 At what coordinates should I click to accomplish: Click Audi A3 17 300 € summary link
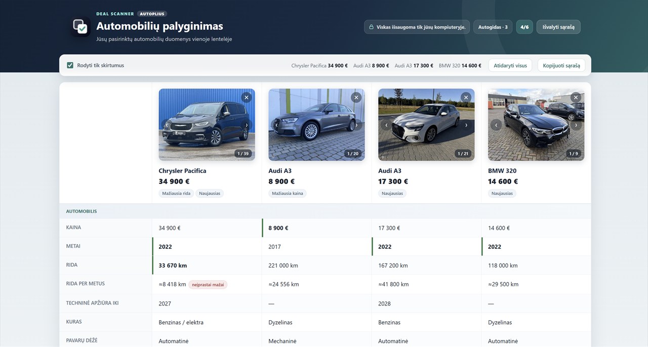point(414,65)
